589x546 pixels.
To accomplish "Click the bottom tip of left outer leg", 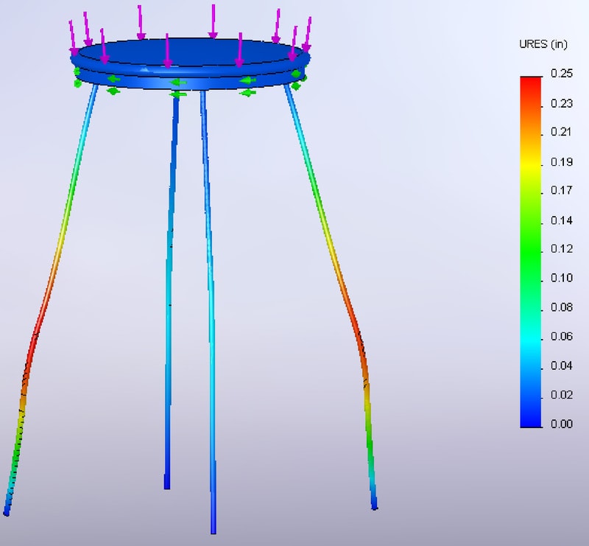I will 7,510.
